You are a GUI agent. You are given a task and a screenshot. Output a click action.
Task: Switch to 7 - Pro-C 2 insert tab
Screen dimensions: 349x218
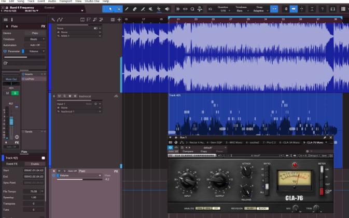(269, 143)
